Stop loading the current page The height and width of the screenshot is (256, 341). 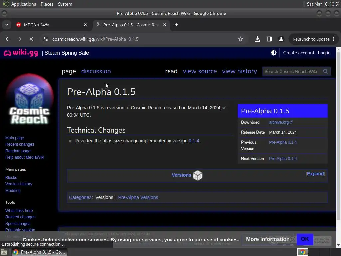point(31,39)
